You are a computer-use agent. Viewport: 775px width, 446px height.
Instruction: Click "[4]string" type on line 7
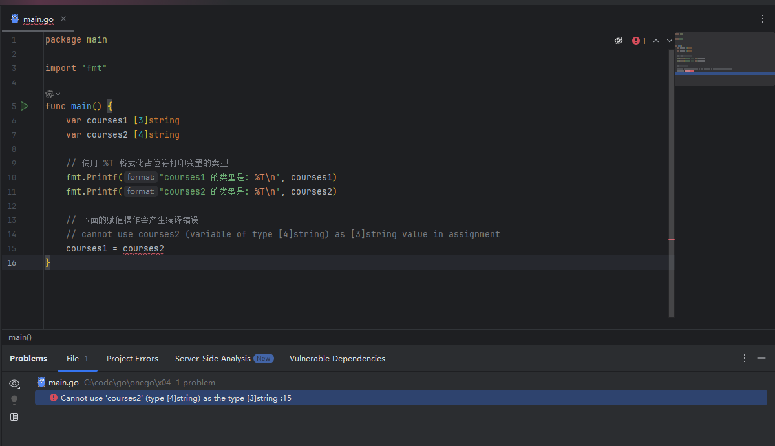[156, 135]
